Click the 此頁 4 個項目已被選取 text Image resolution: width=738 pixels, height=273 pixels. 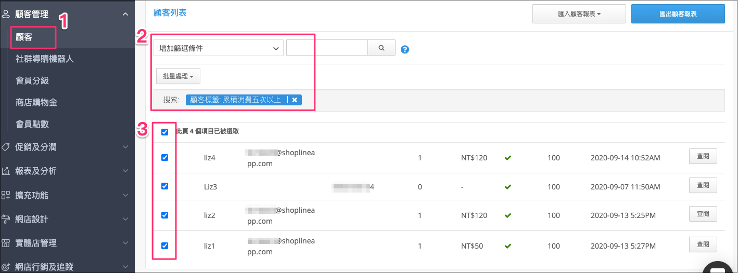(208, 132)
